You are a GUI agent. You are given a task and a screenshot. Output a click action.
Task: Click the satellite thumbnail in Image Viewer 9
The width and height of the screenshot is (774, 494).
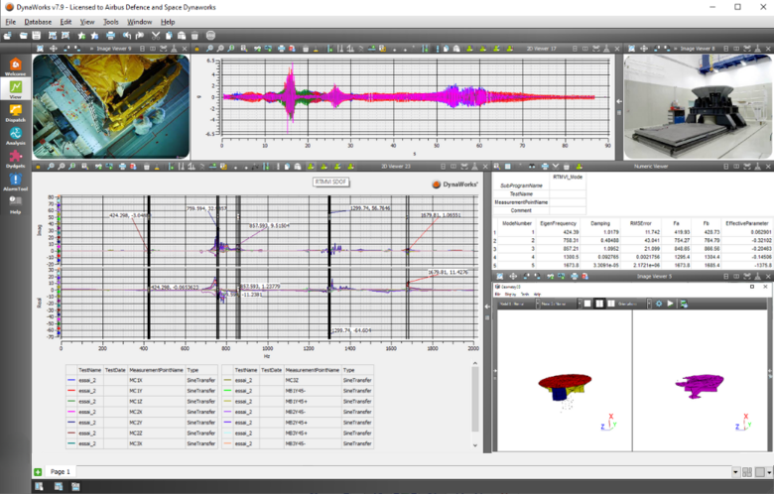click(x=111, y=106)
